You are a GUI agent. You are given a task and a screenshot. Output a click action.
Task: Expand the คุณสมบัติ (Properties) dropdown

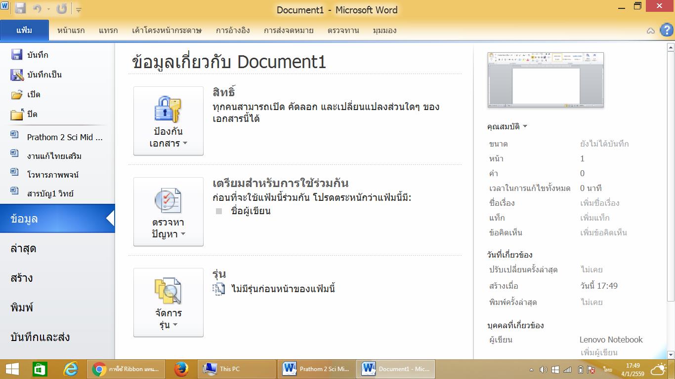(x=507, y=126)
